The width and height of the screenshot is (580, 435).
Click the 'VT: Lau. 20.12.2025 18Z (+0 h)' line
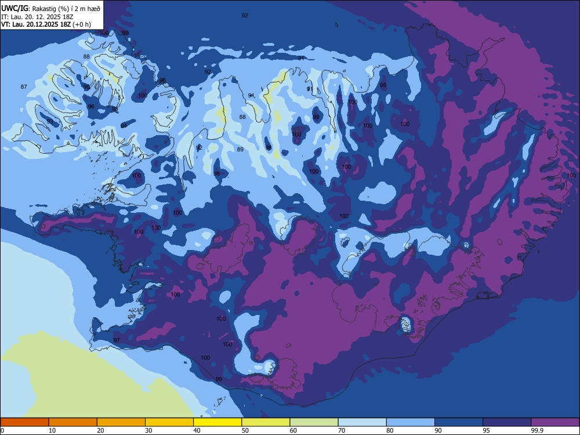coord(46,24)
